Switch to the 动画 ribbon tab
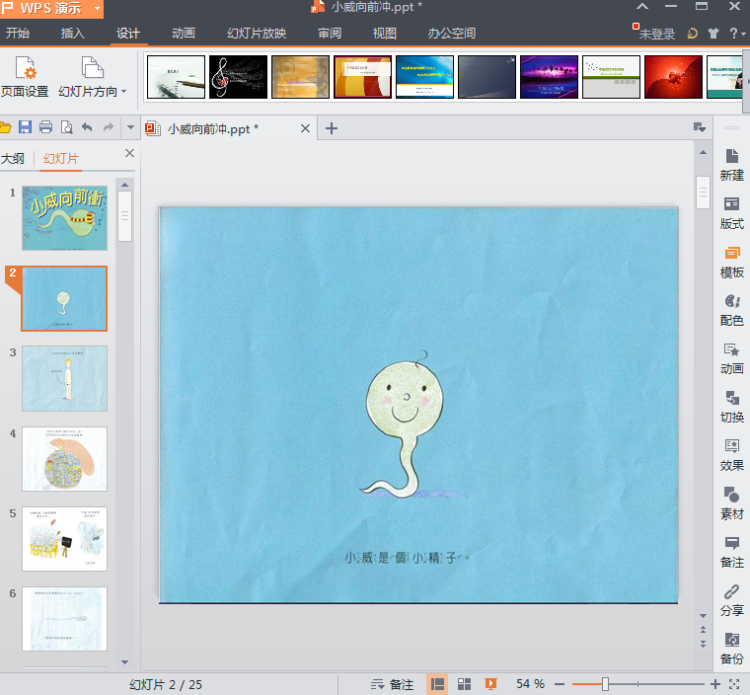 184,34
